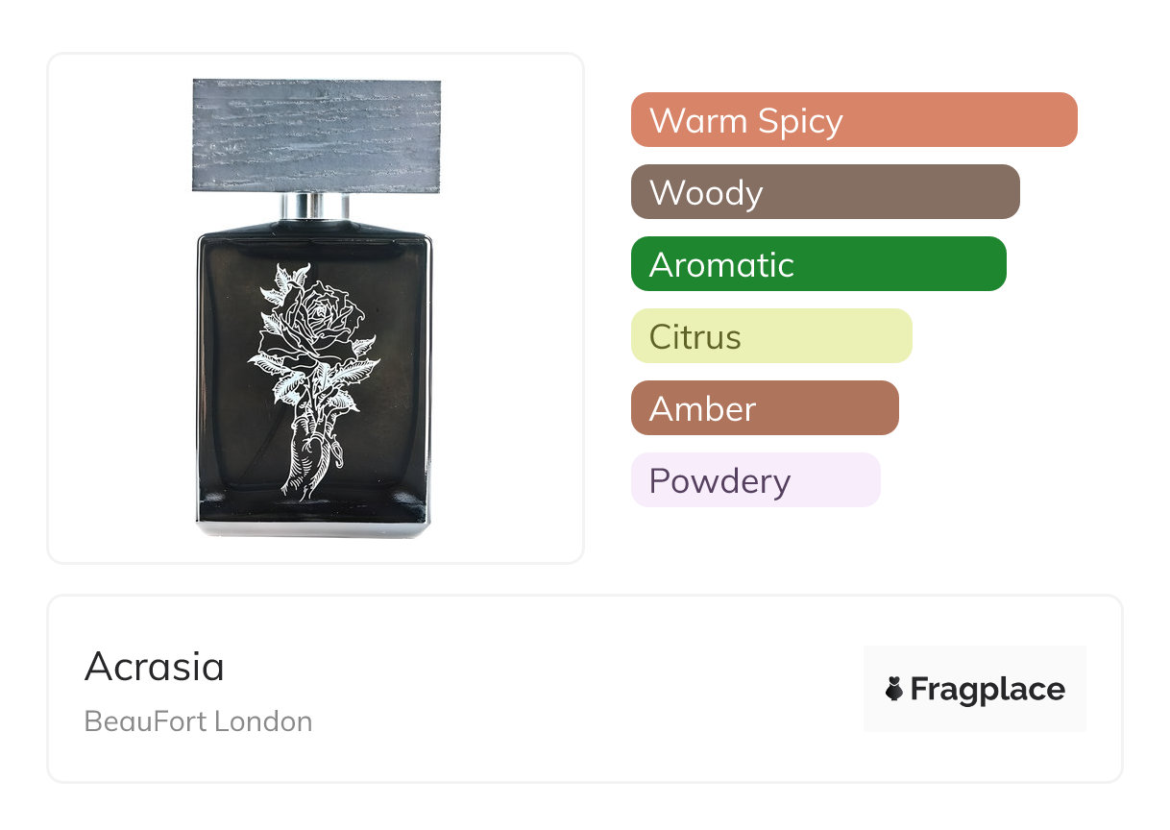This screenshot has width=1170, height=830.
Task: Pick the pale yellow Citrus accord bar
Action: tap(770, 336)
